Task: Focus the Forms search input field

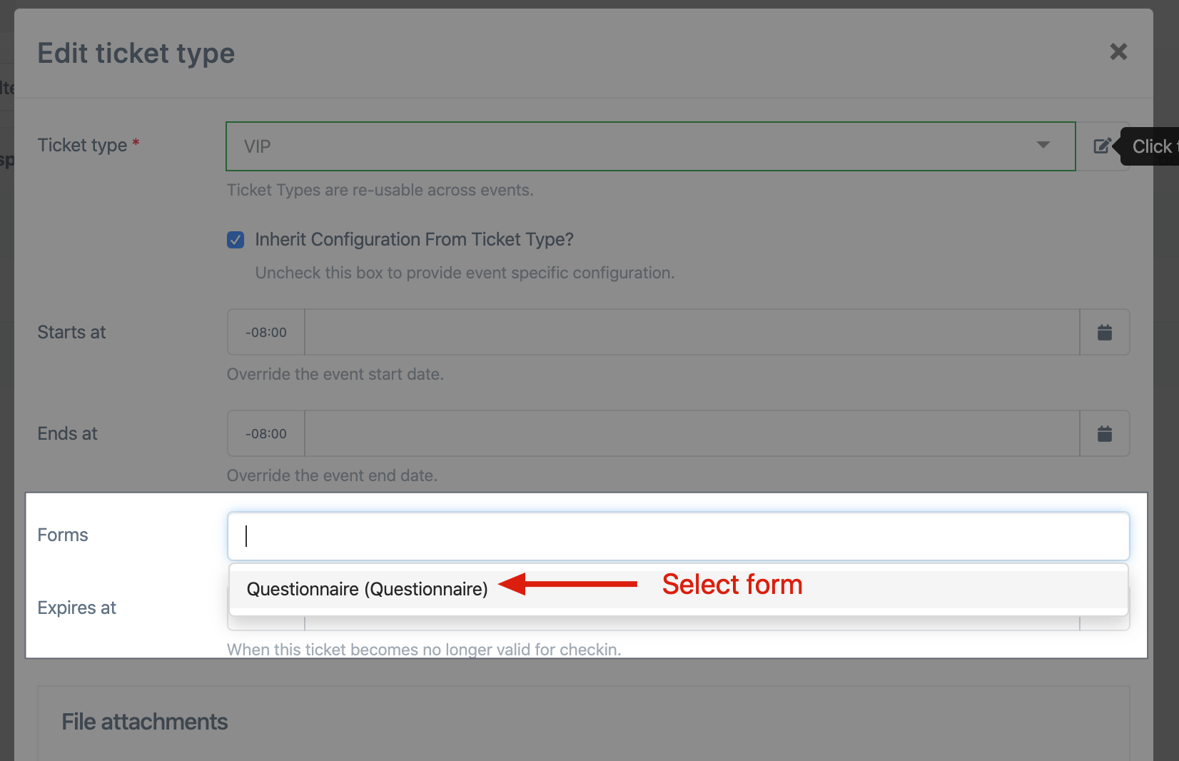Action: (679, 536)
